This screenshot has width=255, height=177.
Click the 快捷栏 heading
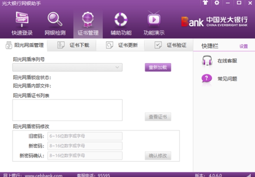pos(210,46)
